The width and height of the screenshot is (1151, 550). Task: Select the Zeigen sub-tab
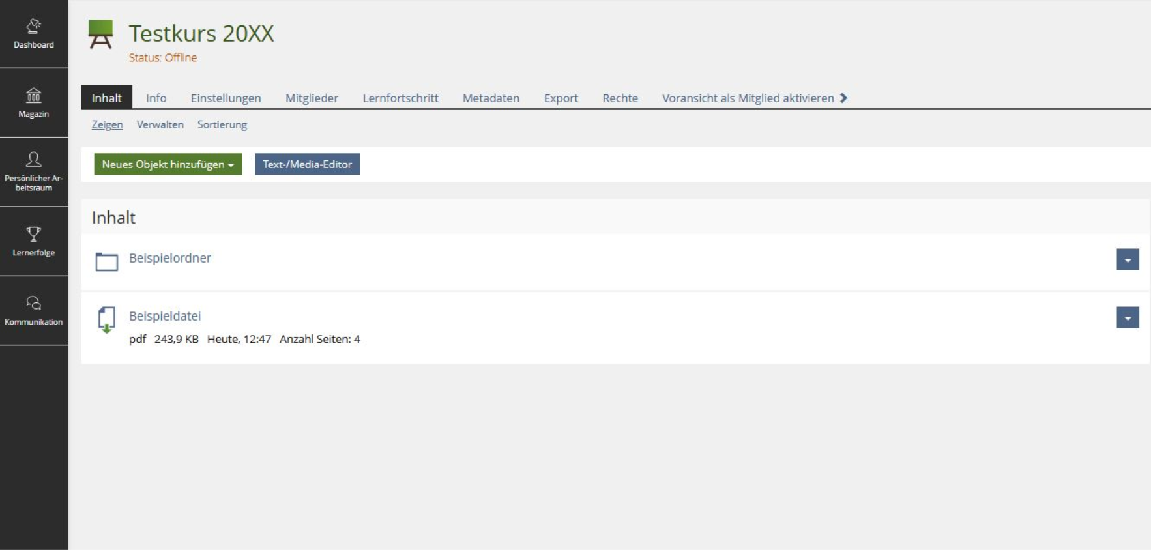pyautogui.click(x=107, y=124)
